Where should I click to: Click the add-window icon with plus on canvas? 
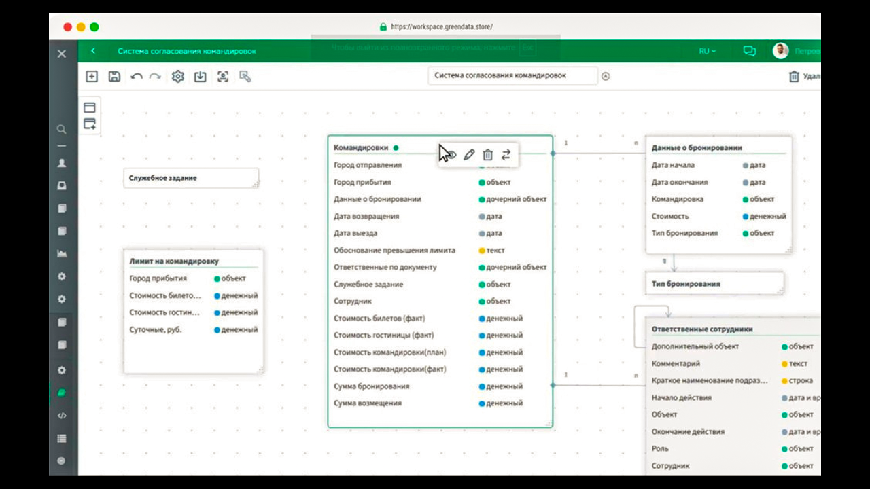89,124
